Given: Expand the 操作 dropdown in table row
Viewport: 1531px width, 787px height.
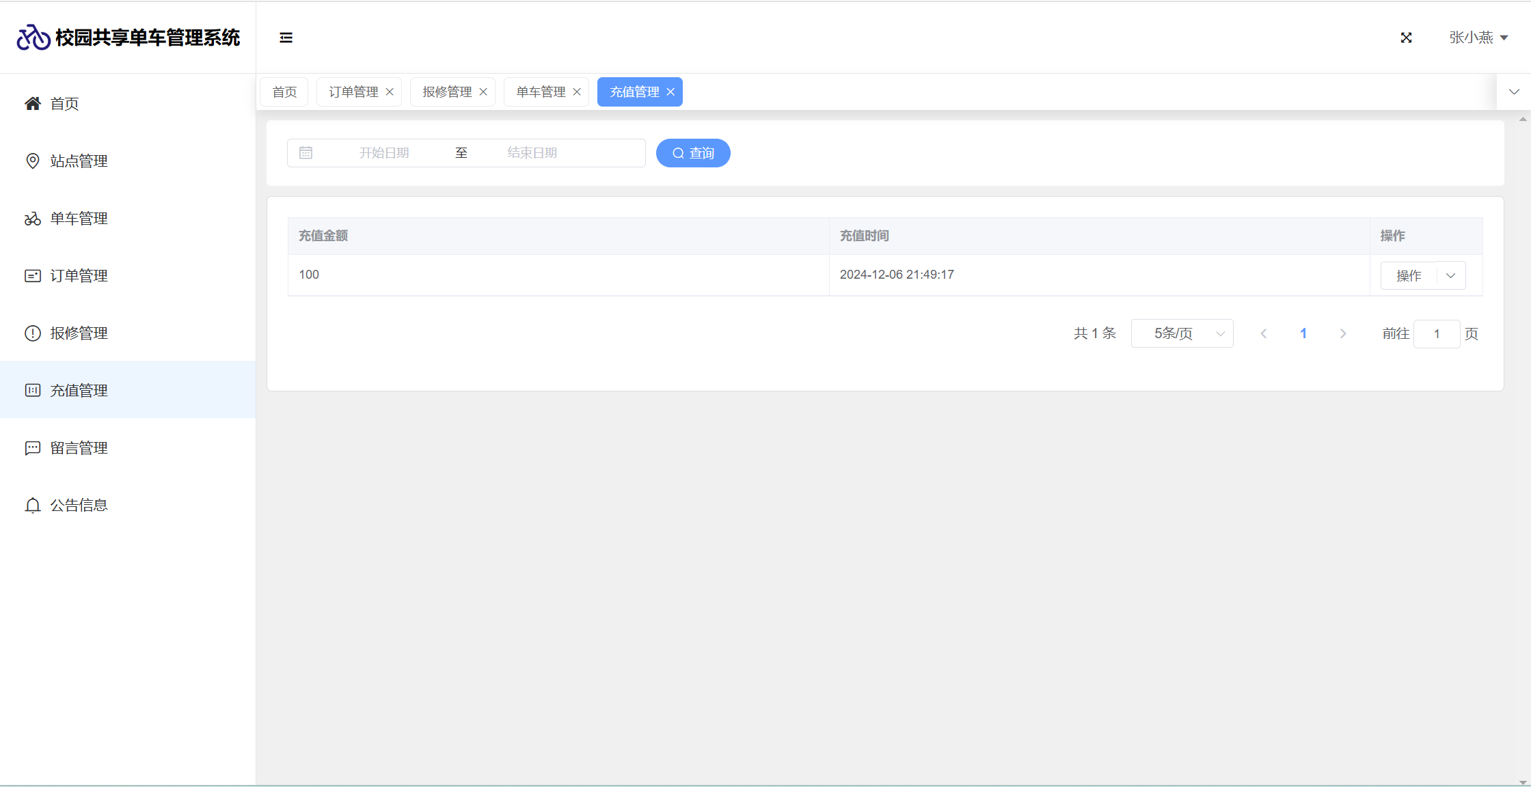Looking at the screenshot, I should click(x=1450, y=276).
